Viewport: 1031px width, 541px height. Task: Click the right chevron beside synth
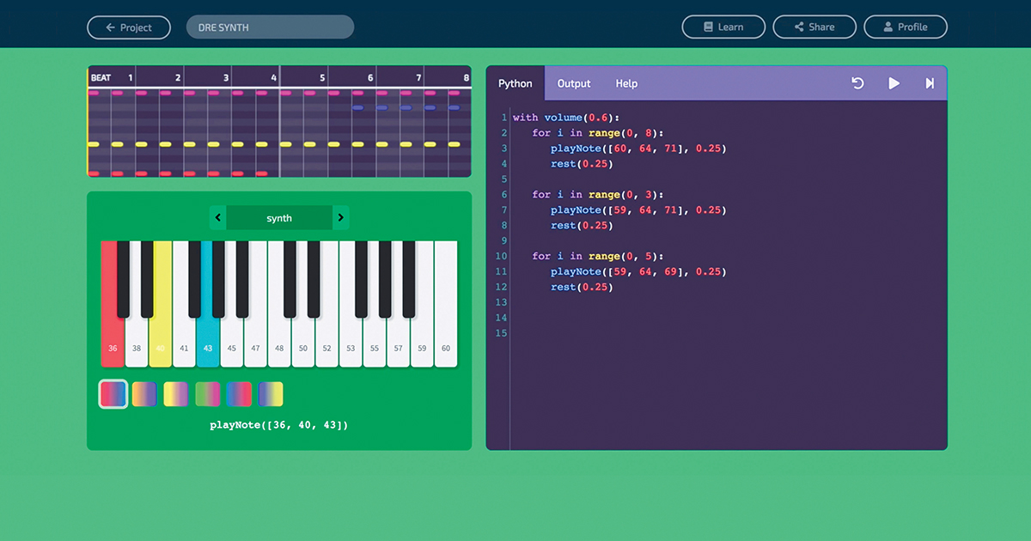tap(341, 217)
